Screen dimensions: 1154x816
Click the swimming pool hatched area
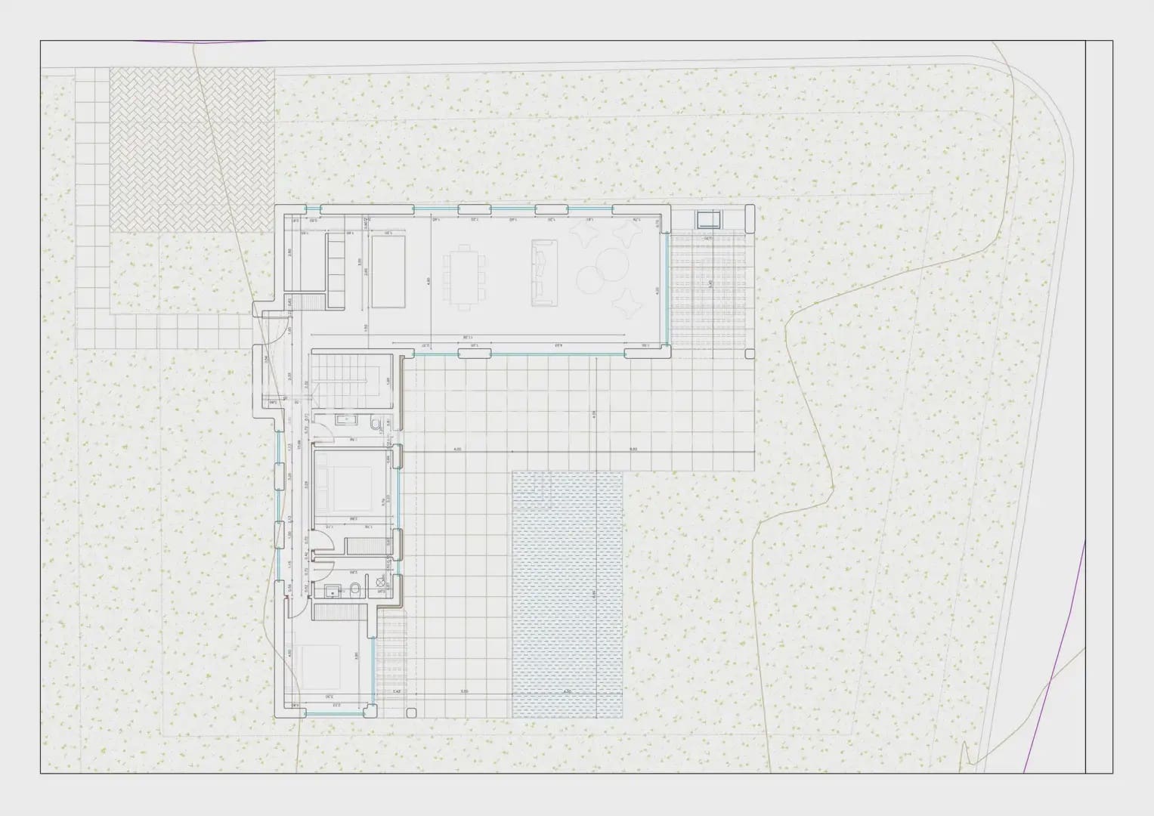(x=567, y=594)
